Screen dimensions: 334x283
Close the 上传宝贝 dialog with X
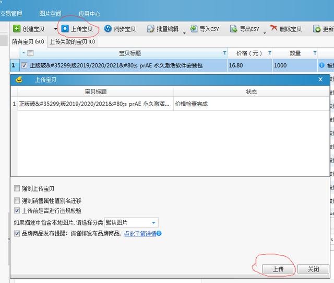[320, 80]
